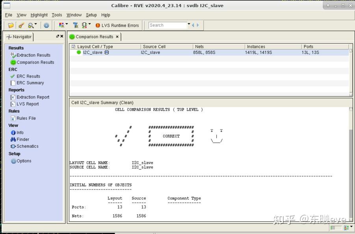Open the LVS Report

coord(28,104)
